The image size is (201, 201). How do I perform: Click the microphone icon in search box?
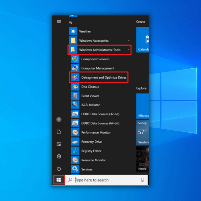tap(142, 180)
